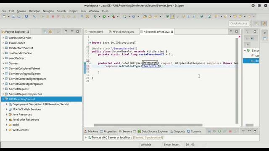Select the HiddenformServlet project
The width and height of the screenshot is (269, 151).
21,48
